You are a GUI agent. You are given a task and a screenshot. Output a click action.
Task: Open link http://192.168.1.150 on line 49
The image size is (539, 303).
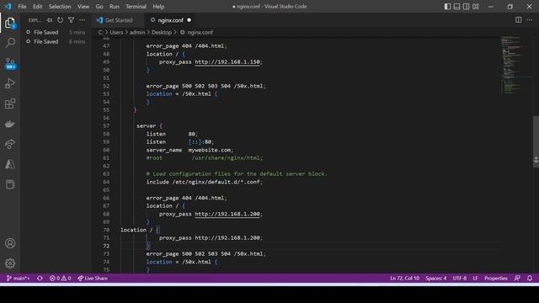coord(227,61)
